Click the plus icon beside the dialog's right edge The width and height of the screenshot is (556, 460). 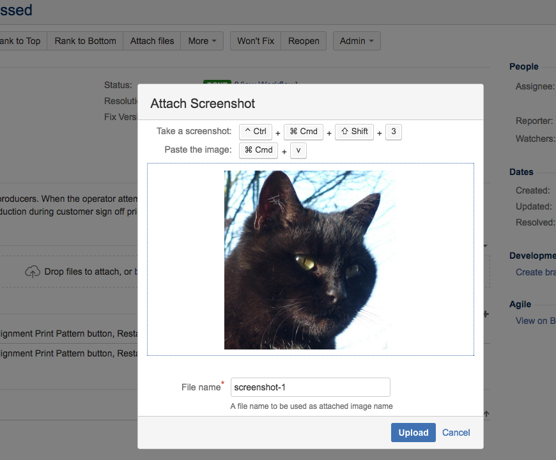click(x=486, y=314)
